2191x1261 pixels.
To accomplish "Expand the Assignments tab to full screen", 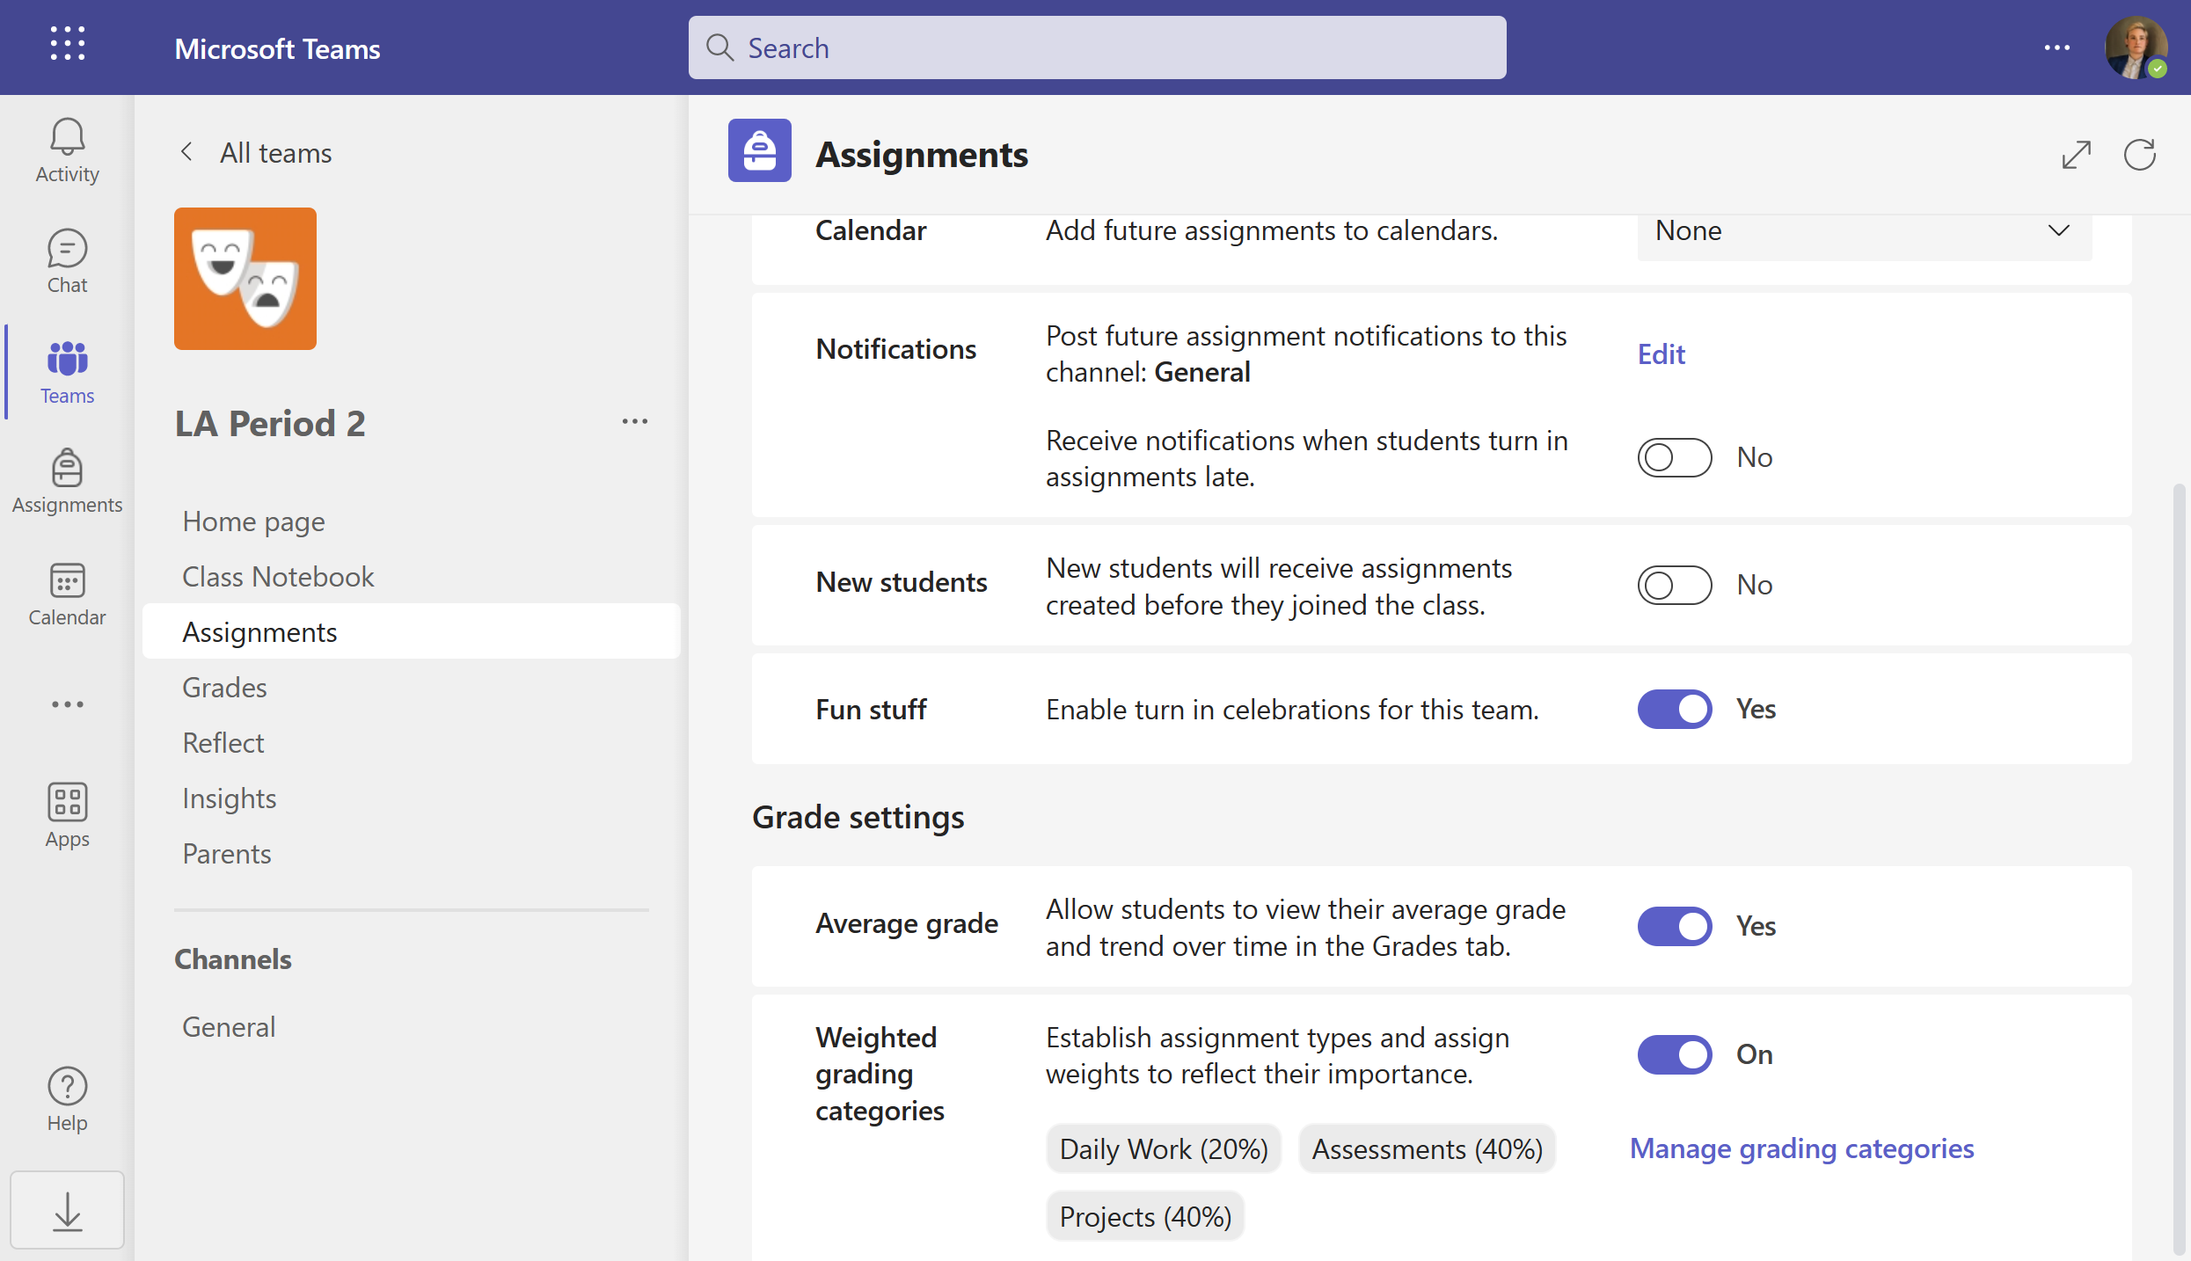I will 2076,155.
